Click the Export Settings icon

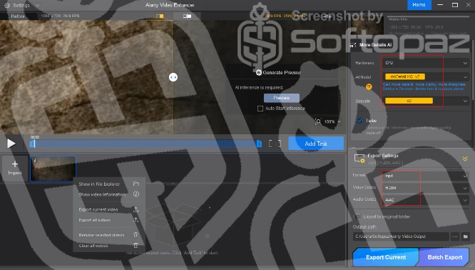pyautogui.click(x=359, y=159)
